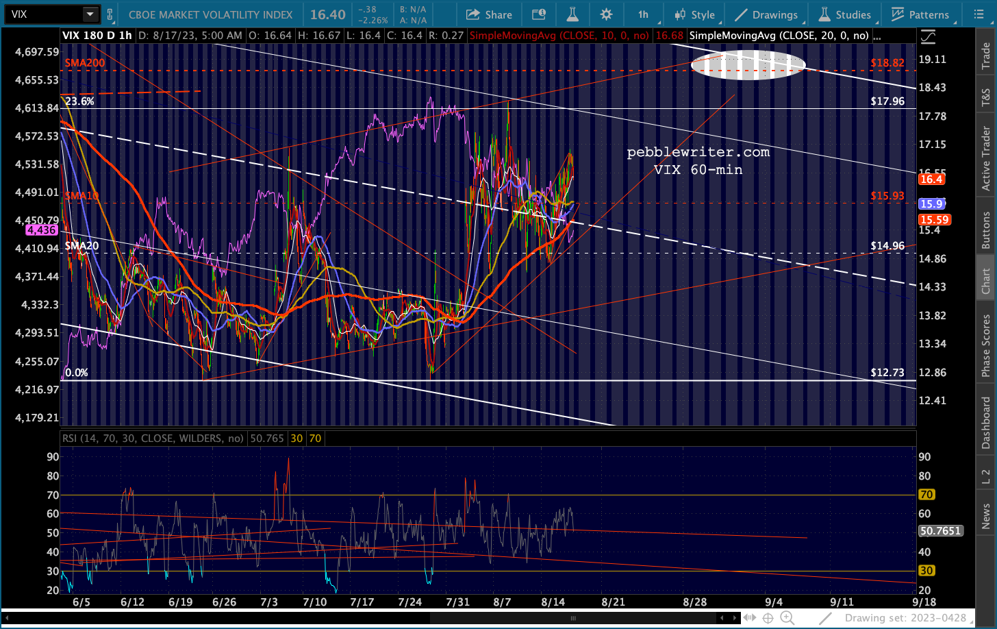997x629 pixels.
Task: Click the RSI 70 overbought level label
Action: coord(926,495)
